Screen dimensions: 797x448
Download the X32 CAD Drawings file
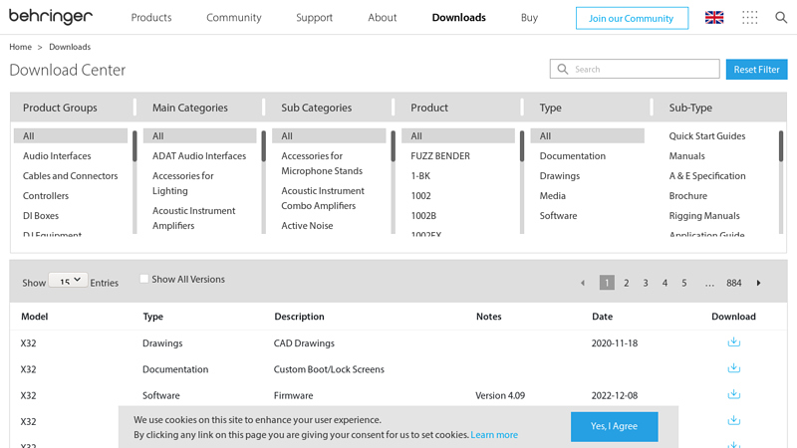click(733, 342)
